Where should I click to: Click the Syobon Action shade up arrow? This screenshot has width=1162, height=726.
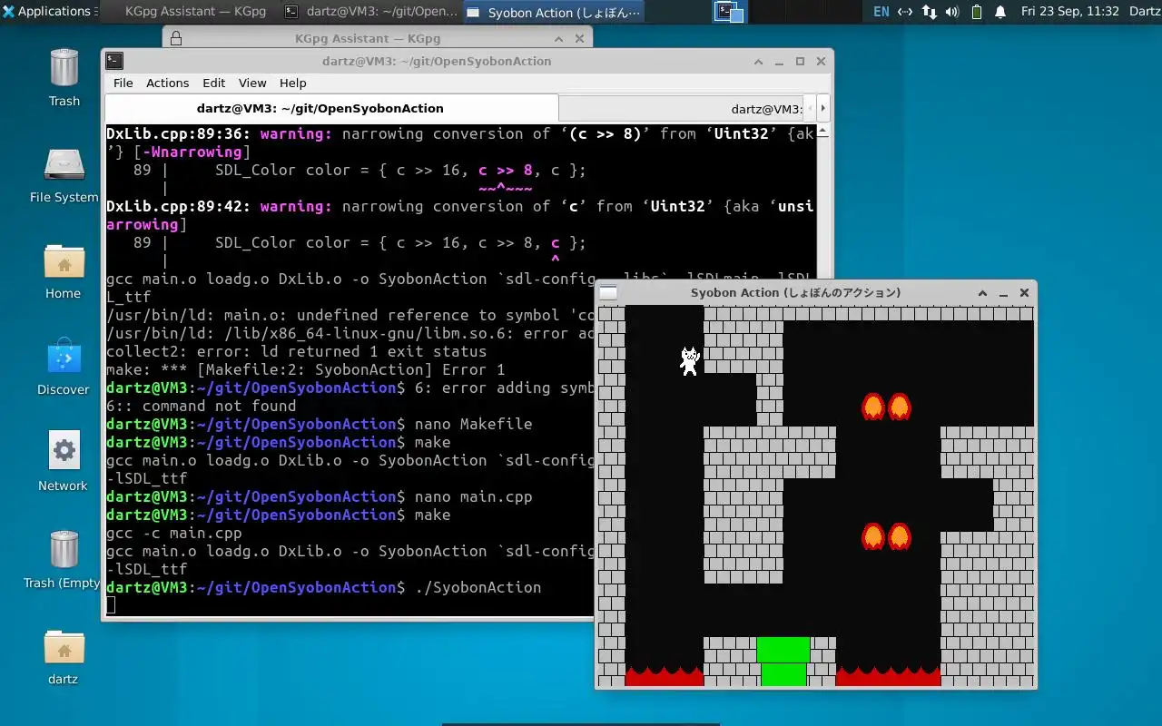[x=982, y=293]
